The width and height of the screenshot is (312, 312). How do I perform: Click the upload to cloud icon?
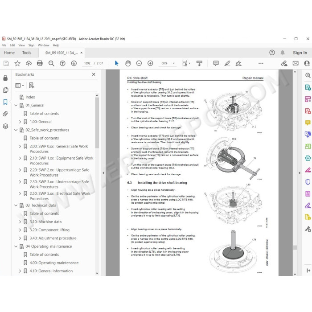coord(29,63)
